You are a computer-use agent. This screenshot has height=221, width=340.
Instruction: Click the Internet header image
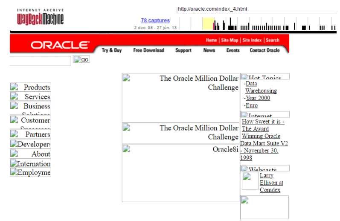[x=265, y=114]
